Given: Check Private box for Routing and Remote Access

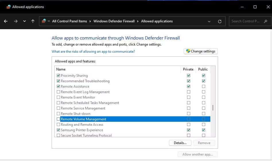Looking at the screenshot, I should click(x=189, y=124).
